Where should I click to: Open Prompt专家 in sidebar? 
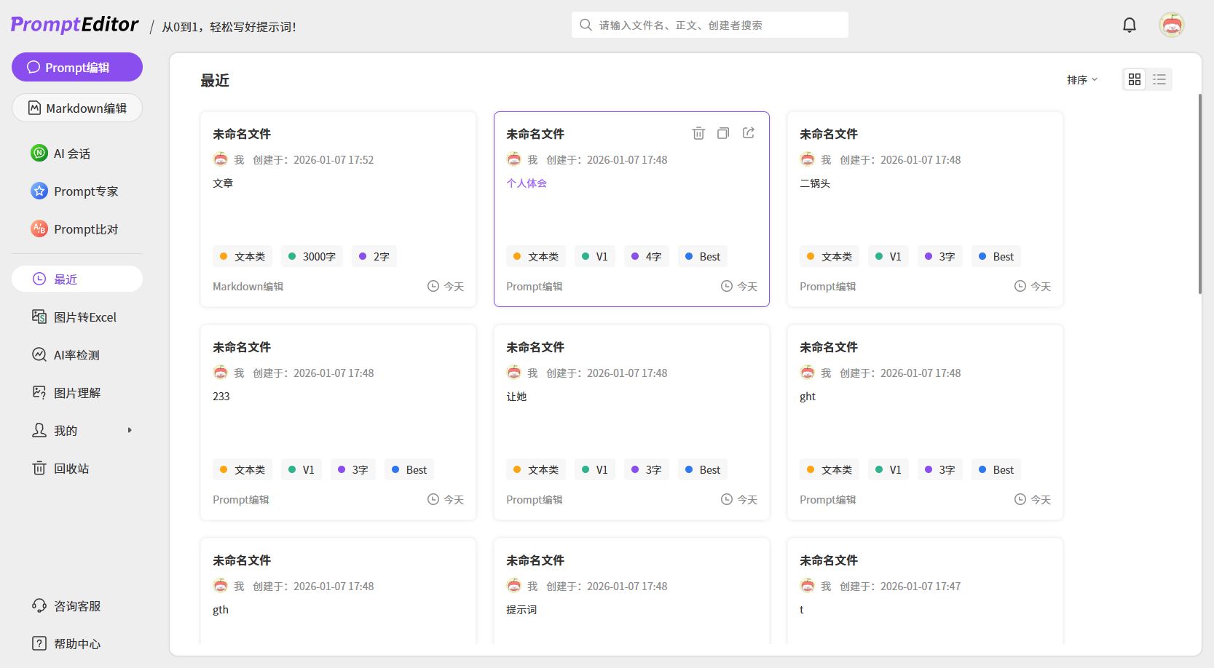[85, 191]
